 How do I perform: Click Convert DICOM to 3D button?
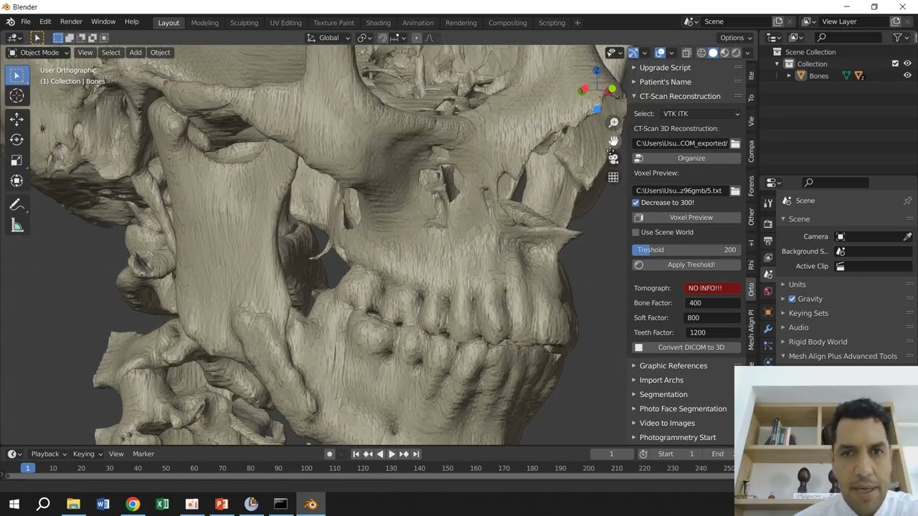(686, 348)
